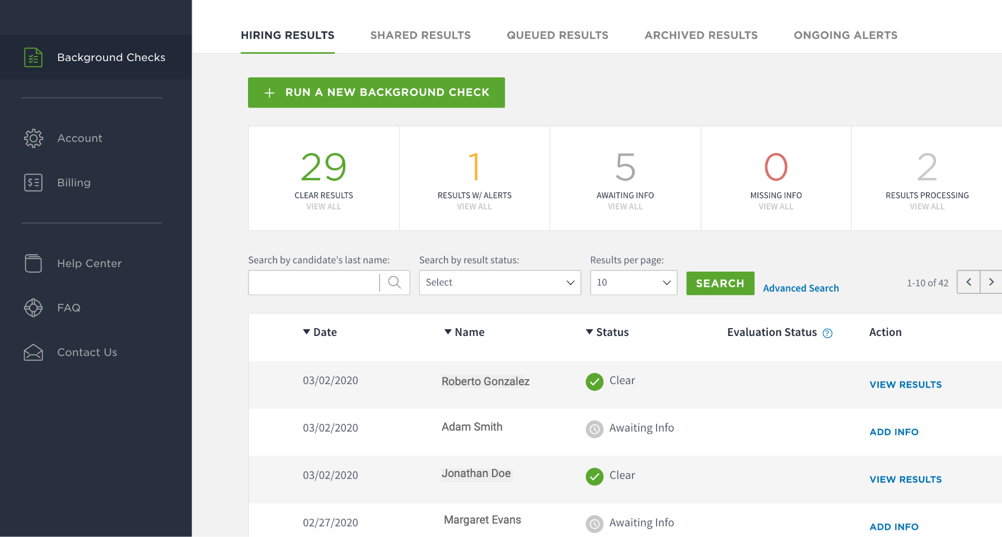
Task: Open the Advanced Search link
Action: click(800, 288)
